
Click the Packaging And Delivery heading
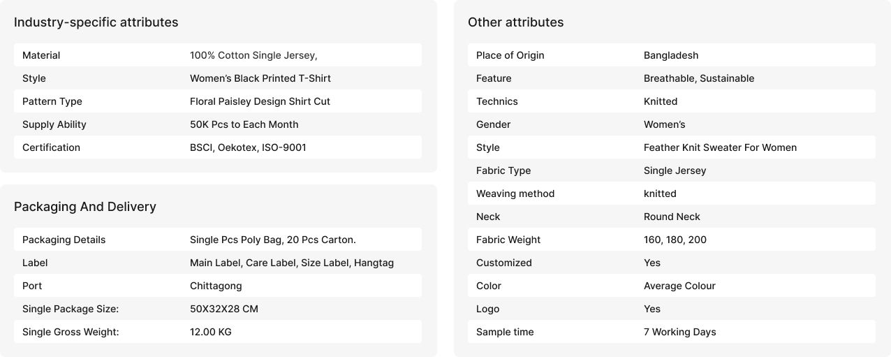tap(85, 207)
